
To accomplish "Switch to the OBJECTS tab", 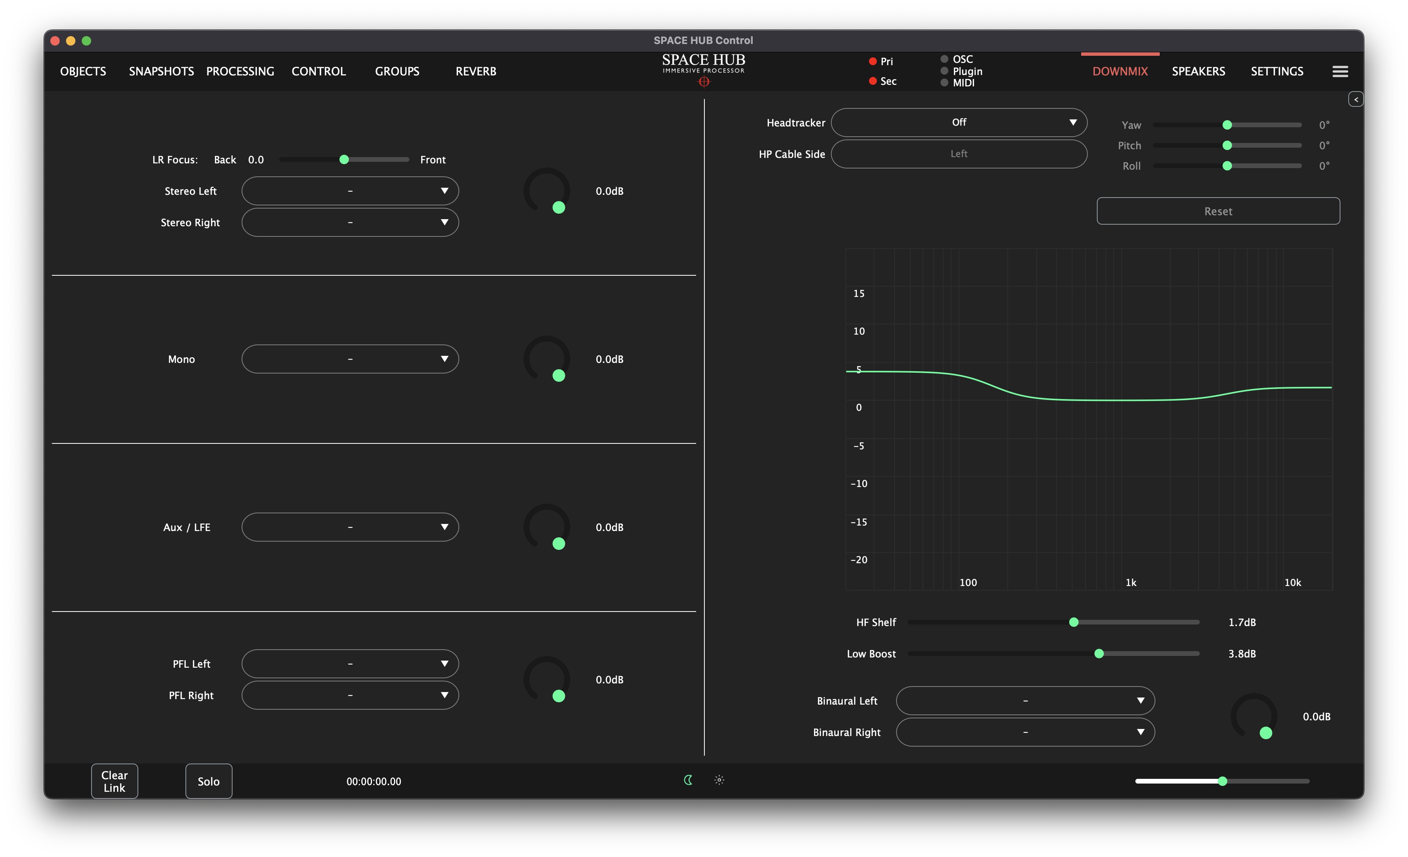I will pos(83,71).
